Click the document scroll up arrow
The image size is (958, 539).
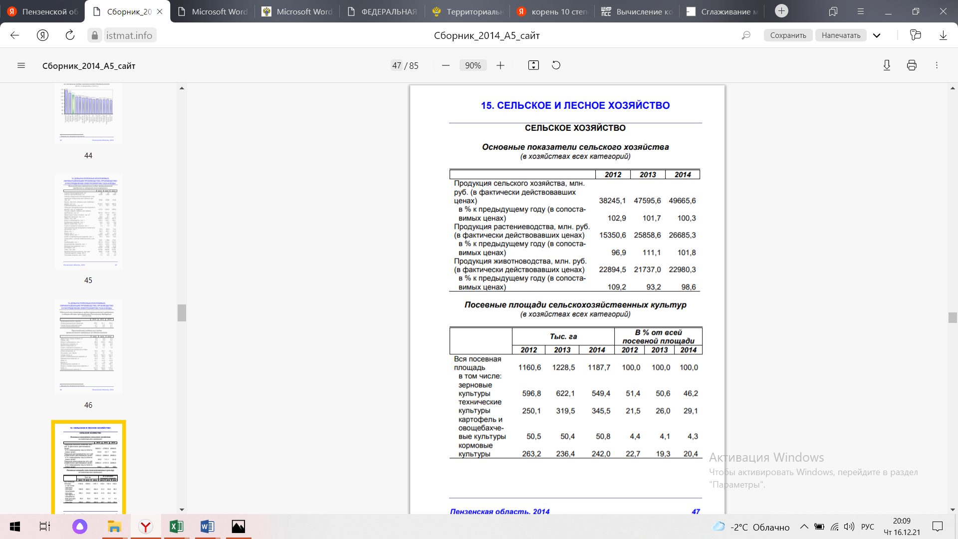953,88
